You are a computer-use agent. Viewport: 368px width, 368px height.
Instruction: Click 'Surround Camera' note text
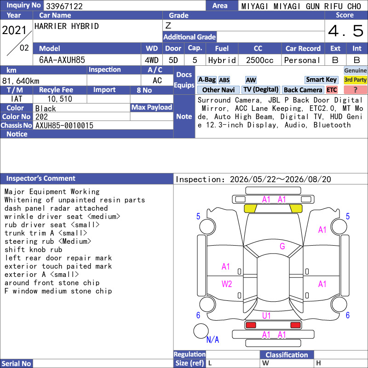pyautogui.click(x=229, y=100)
